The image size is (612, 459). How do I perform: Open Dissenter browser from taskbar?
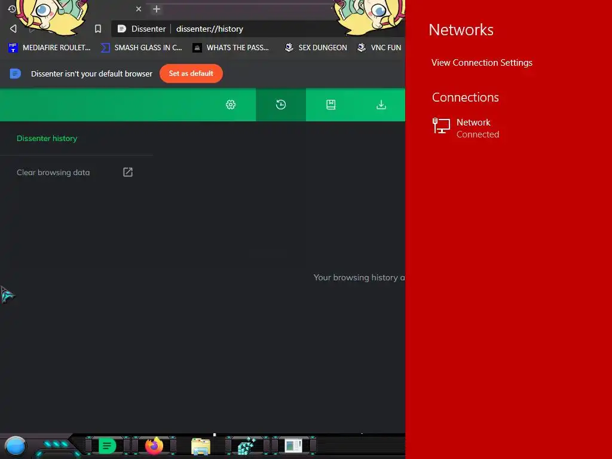tap(108, 446)
